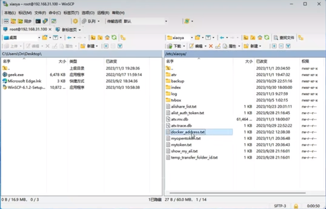Expand the 新标签页 dropdown arrow

(x=80, y=30)
